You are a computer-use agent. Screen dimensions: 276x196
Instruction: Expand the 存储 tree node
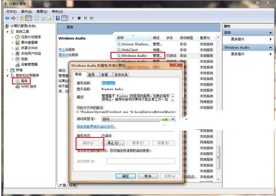pyautogui.click(x=8, y=70)
